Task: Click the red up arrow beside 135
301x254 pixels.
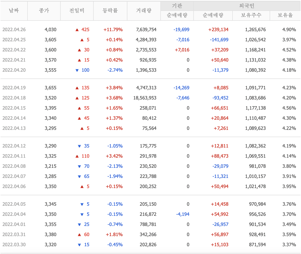Action: click(77, 88)
